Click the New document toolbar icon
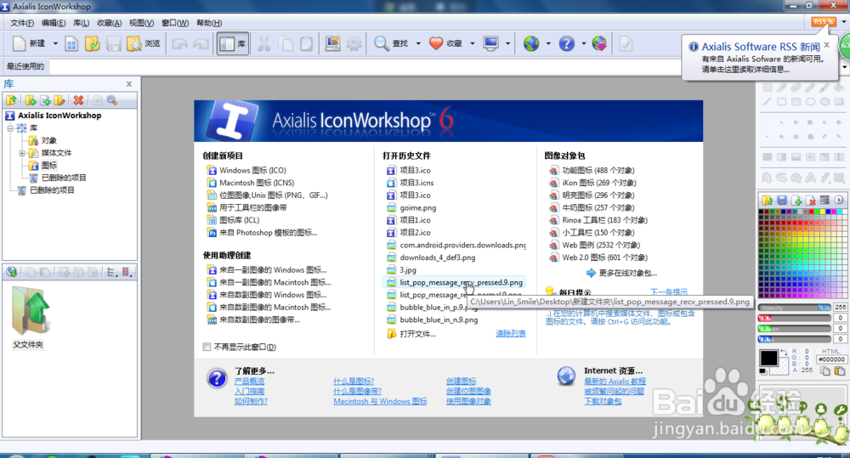This screenshot has height=458, width=850. 20,43
